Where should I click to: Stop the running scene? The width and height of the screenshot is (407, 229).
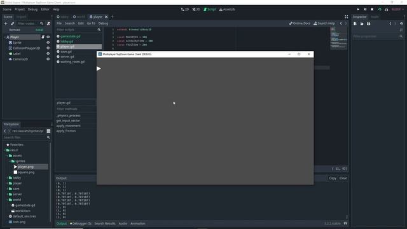click(x=372, y=10)
